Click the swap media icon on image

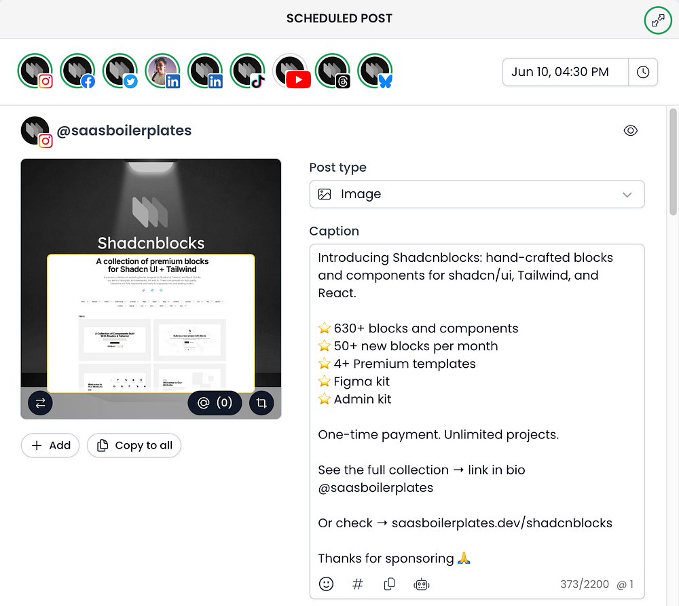(x=40, y=403)
